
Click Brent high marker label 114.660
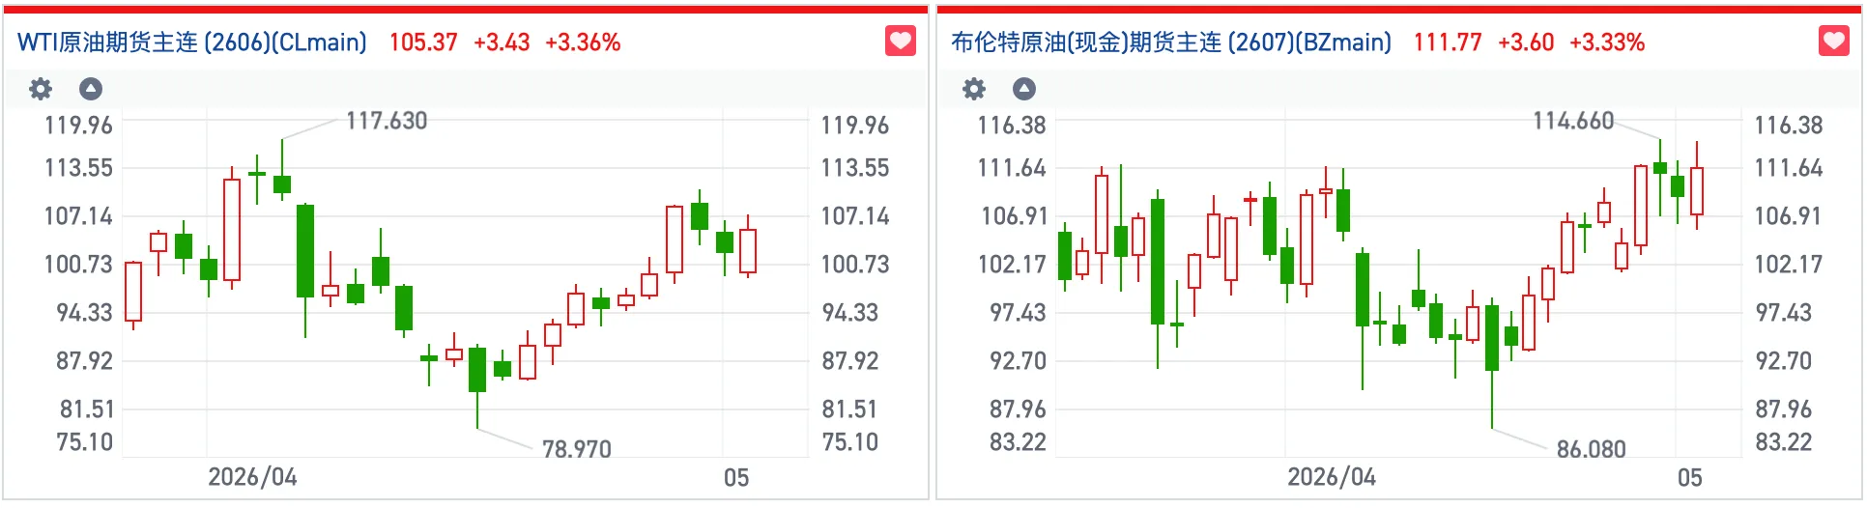(x=1573, y=121)
